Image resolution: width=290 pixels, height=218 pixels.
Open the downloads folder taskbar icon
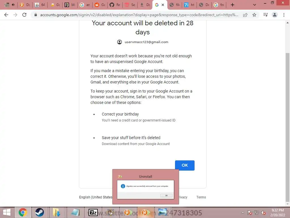point(56,212)
